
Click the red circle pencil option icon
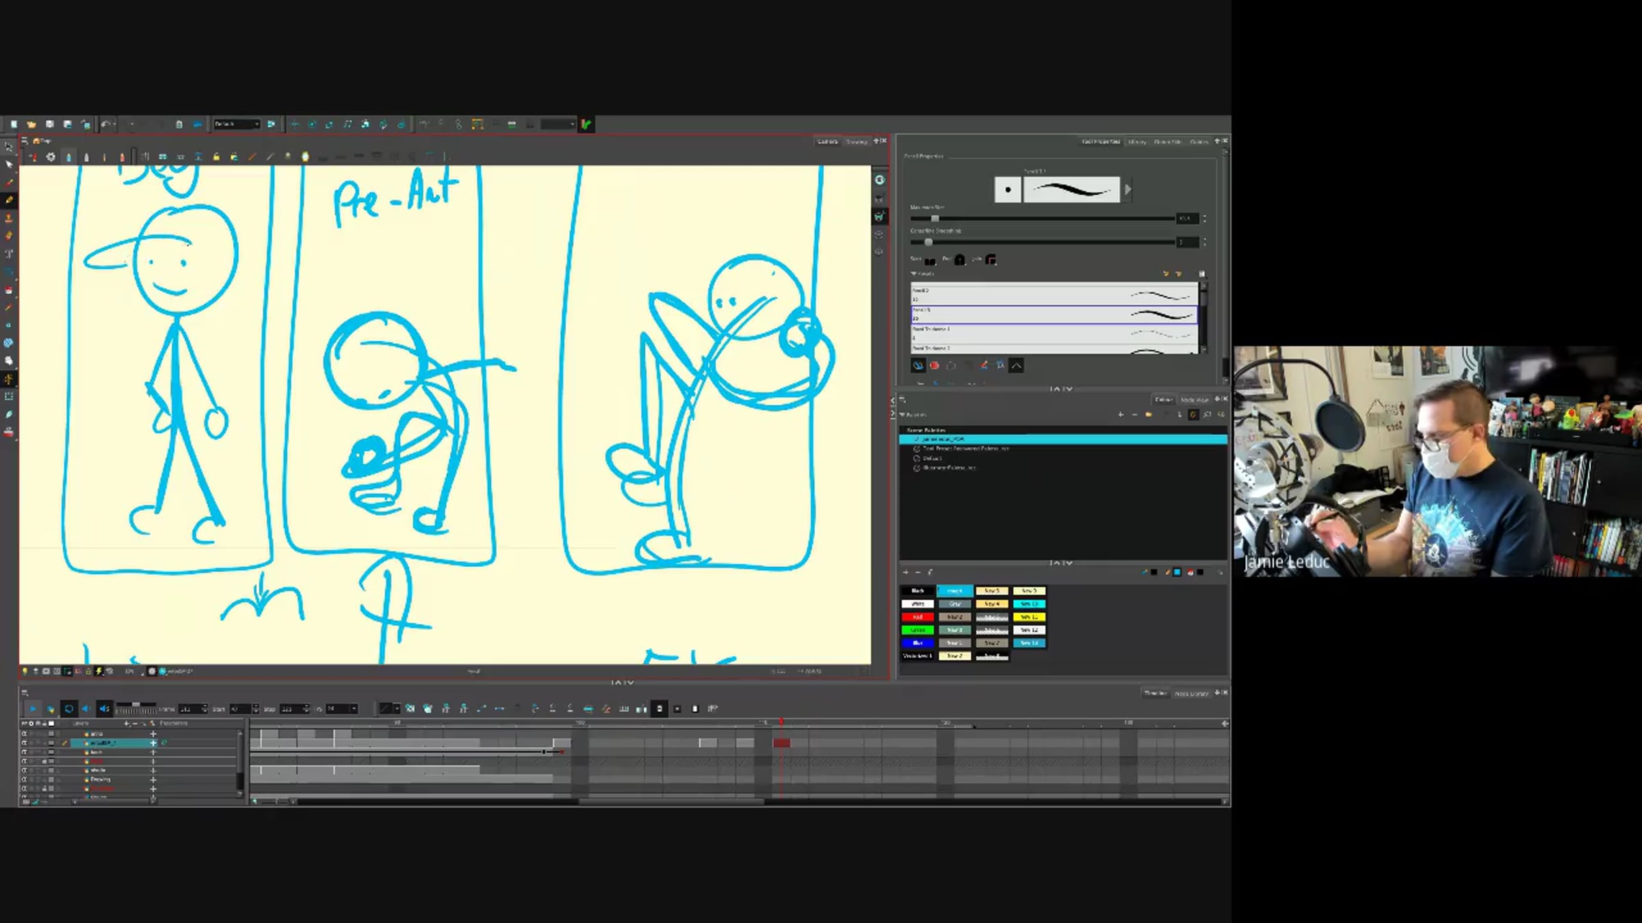pyautogui.click(x=934, y=366)
